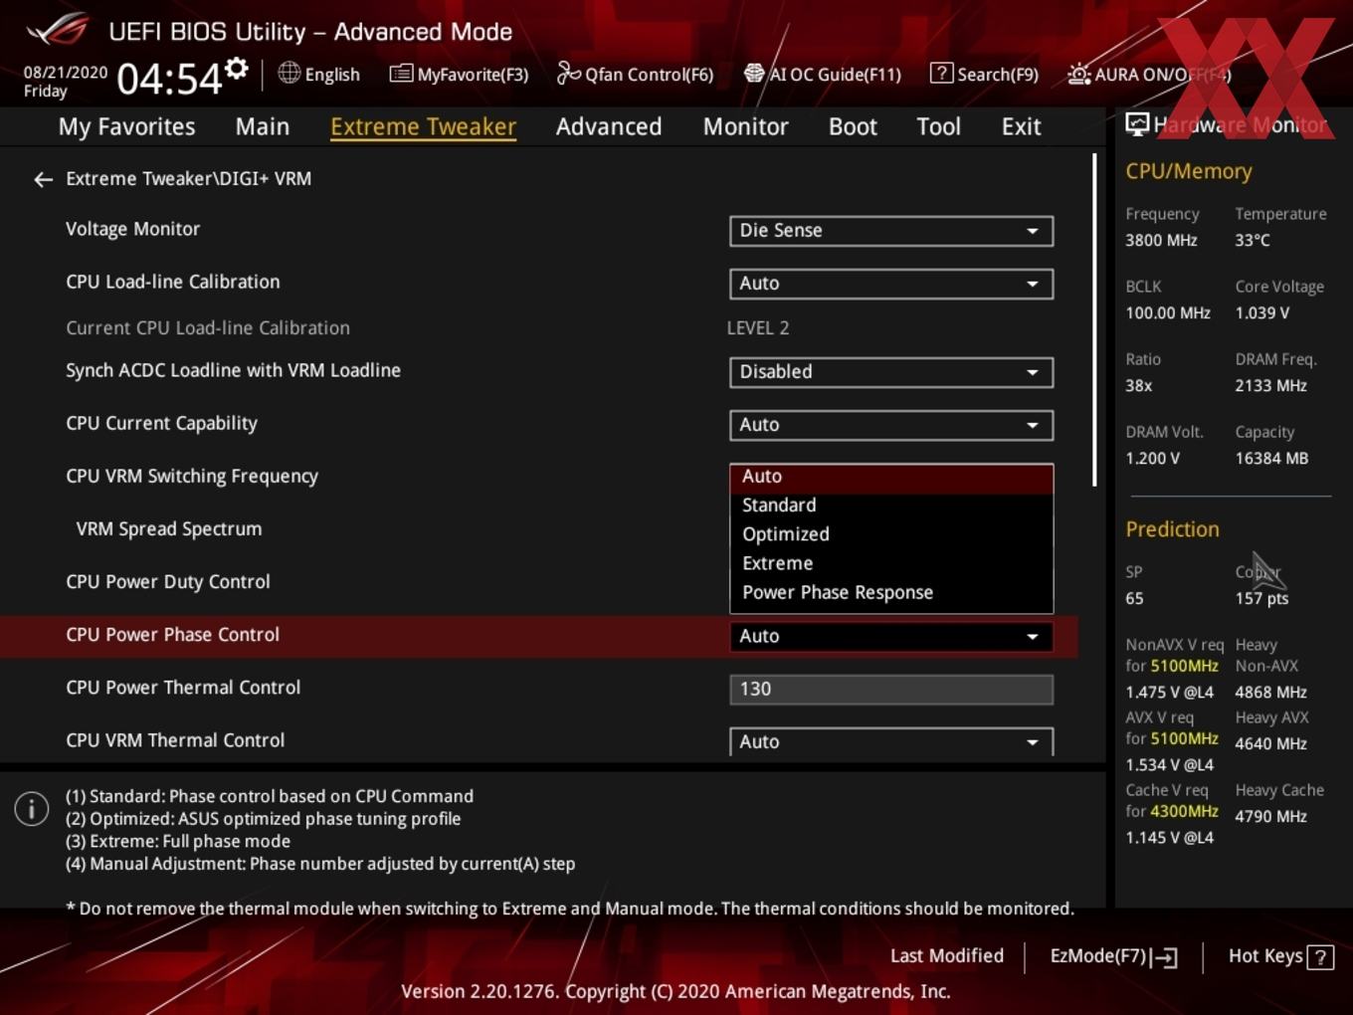Image resolution: width=1353 pixels, height=1015 pixels.
Task: Choose Extreme phase option
Action: (x=891, y=563)
